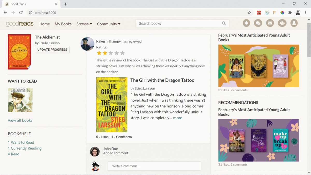Expand the Browse dropdown menu
Viewport: 311px width, 175px height.
pos(84,24)
